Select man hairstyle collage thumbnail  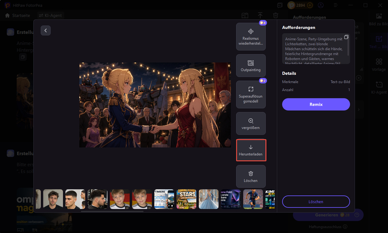(x=75, y=199)
